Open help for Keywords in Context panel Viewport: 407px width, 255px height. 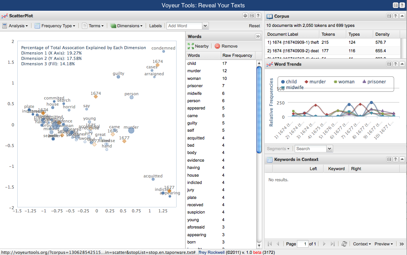(395, 159)
